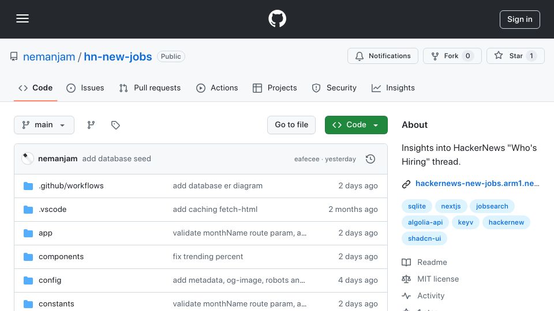Click the '4 days ago' timestamp for config
Image resolution: width=554 pixels, height=311 pixels.
coord(358,280)
